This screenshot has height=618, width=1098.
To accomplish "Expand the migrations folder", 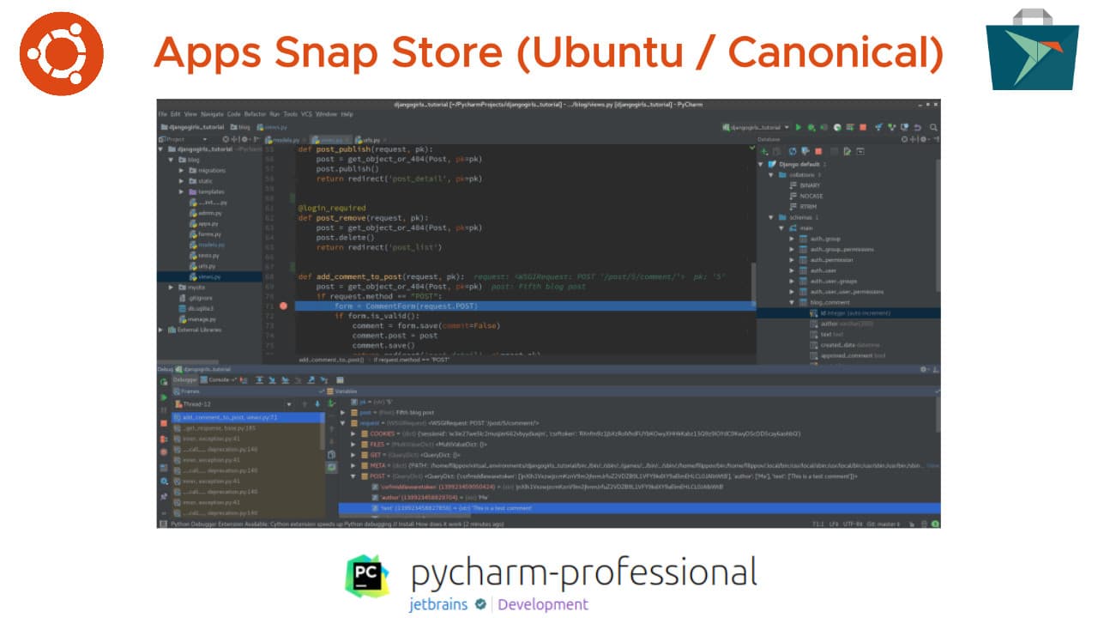I will tap(182, 170).
